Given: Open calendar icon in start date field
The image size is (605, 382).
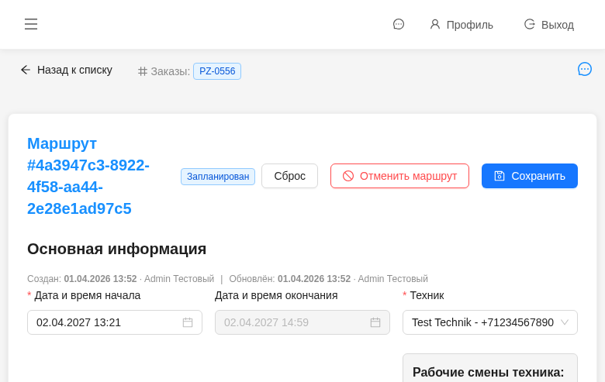Looking at the screenshot, I should pos(188,322).
